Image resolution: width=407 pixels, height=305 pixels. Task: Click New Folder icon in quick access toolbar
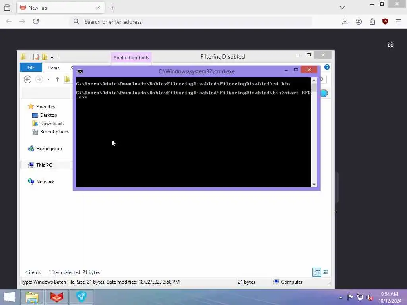pos(45,56)
